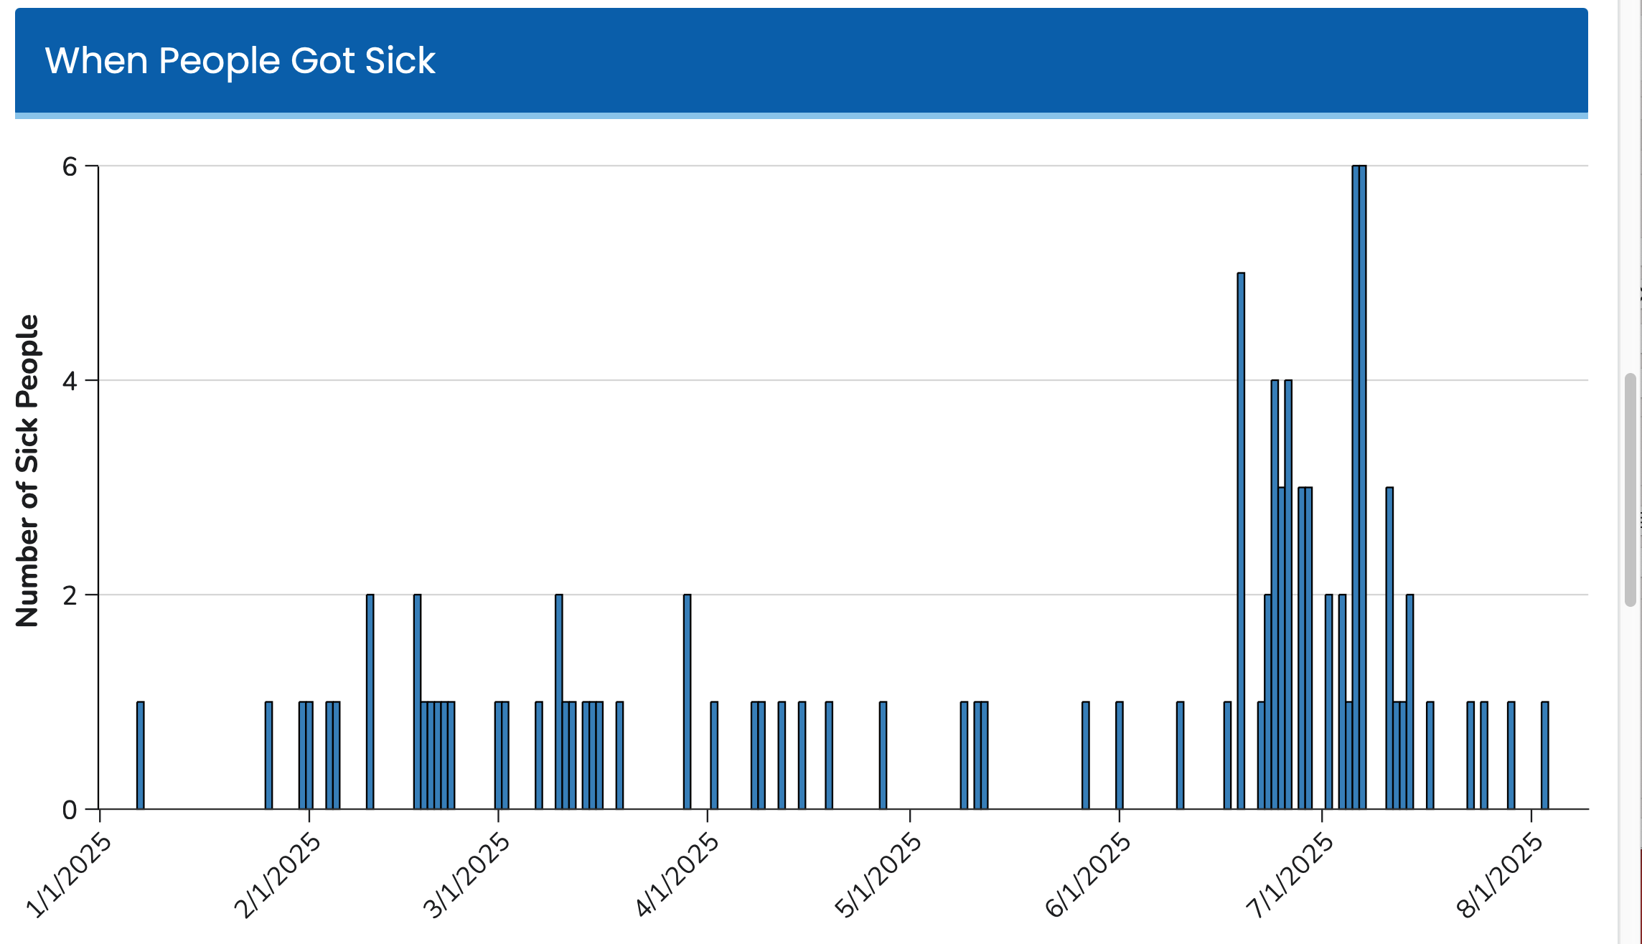Image resolution: width=1642 pixels, height=944 pixels.
Task: Click the y-axis tick label 6
Action: coord(70,166)
